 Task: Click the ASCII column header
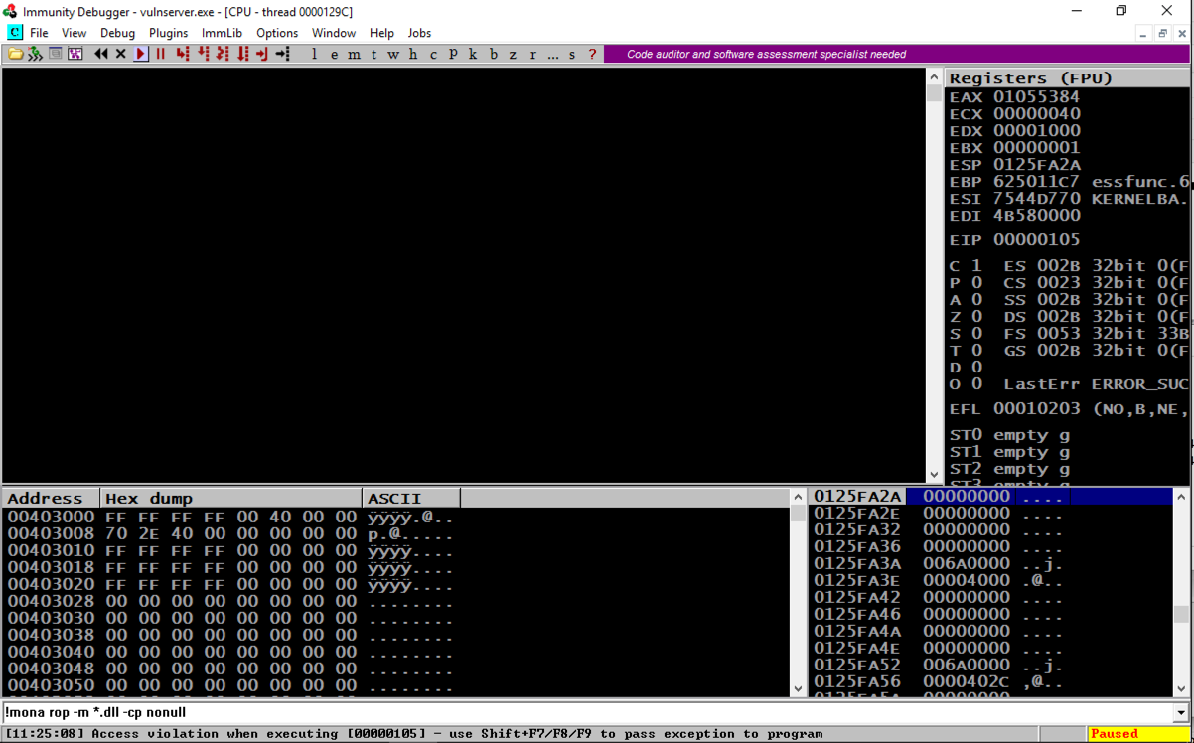(411, 498)
